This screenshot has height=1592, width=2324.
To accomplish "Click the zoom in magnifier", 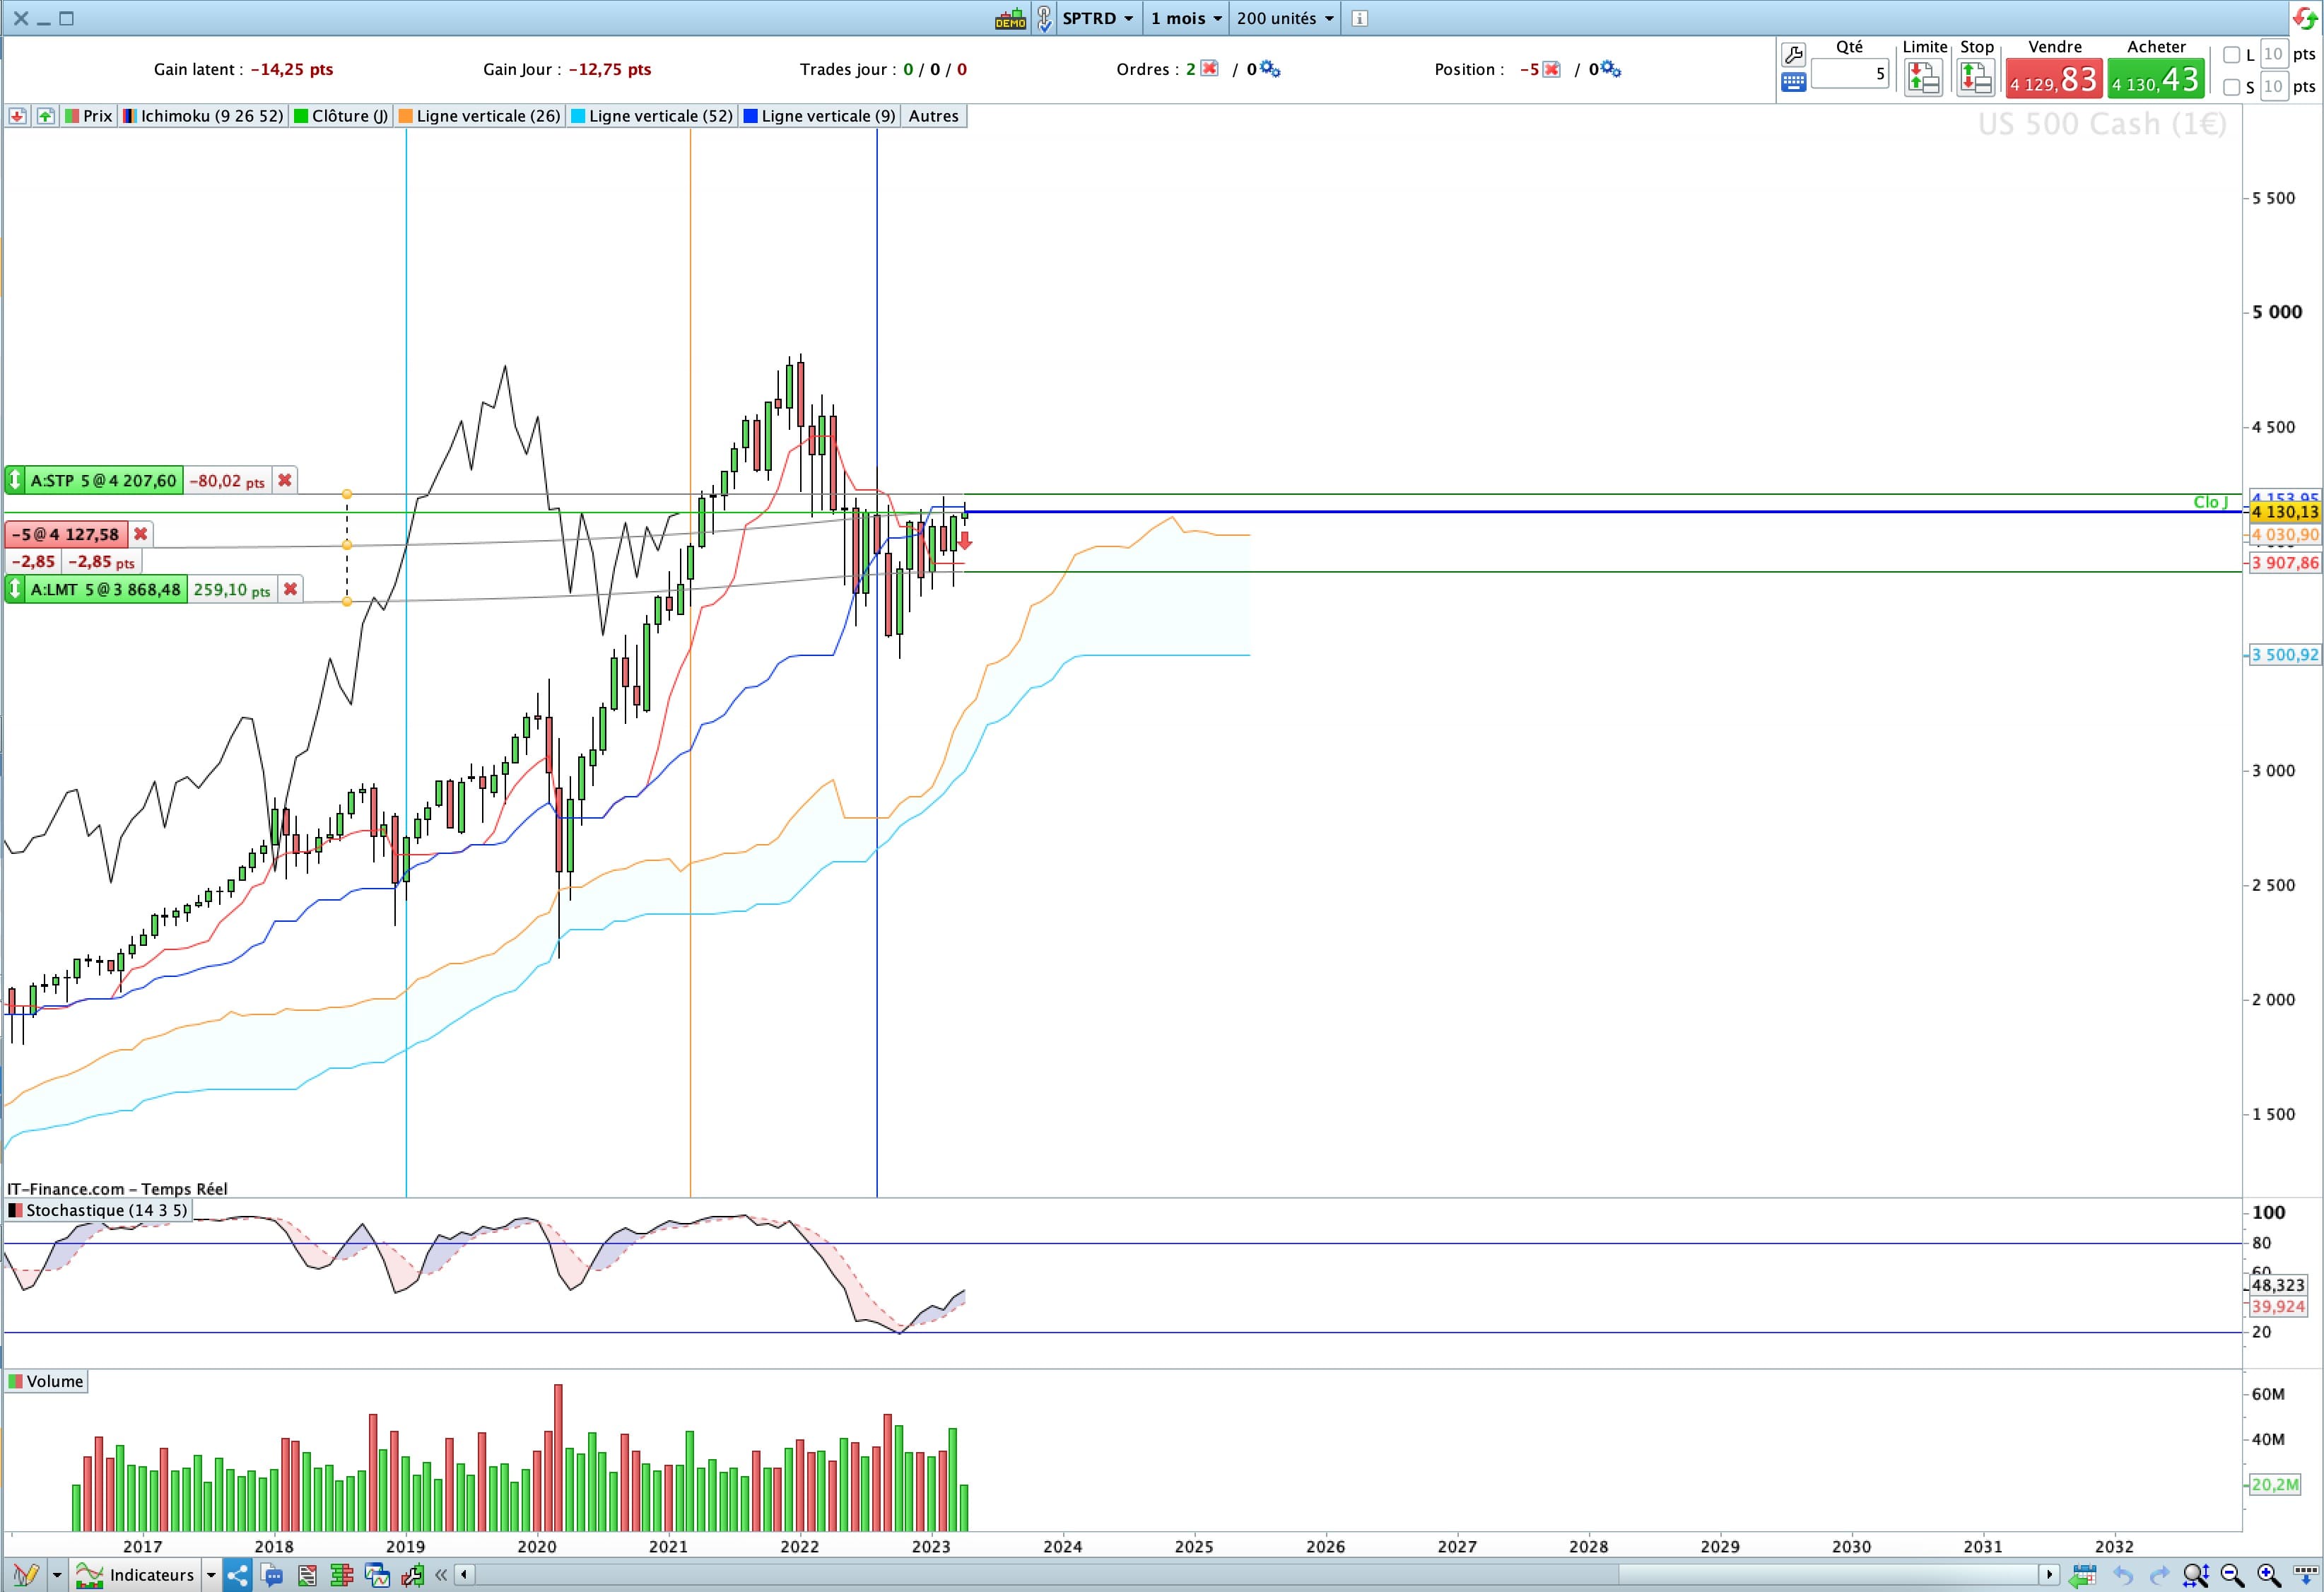I will point(2268,1575).
